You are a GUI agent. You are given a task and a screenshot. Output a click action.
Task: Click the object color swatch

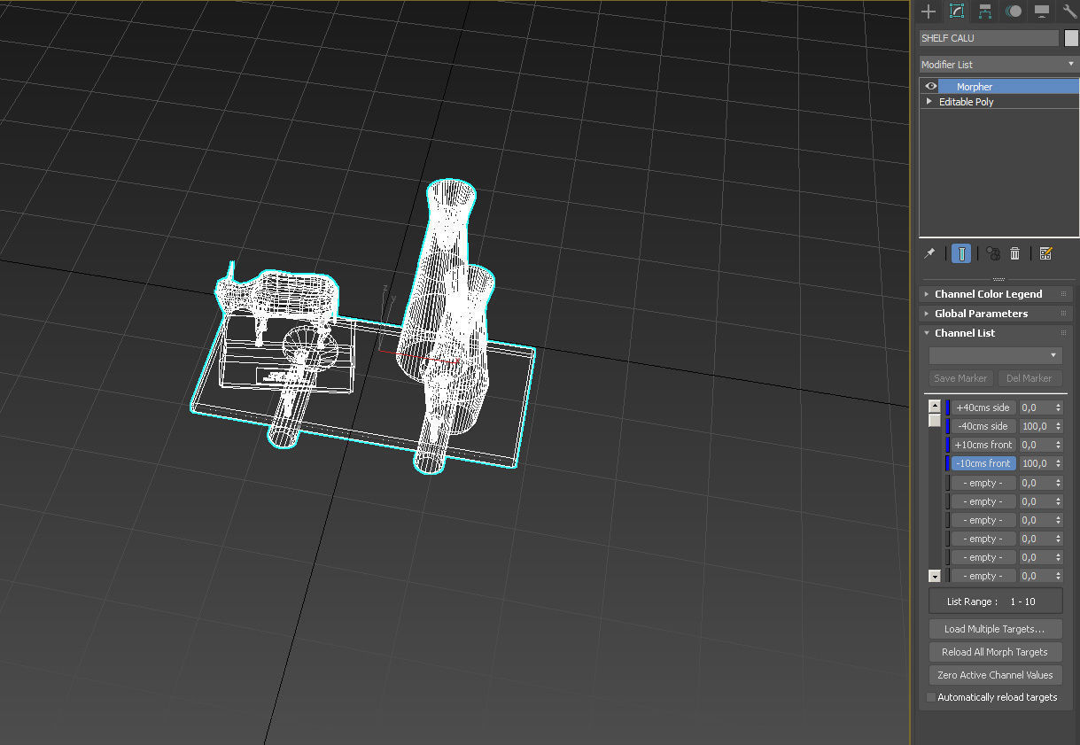coord(1071,38)
